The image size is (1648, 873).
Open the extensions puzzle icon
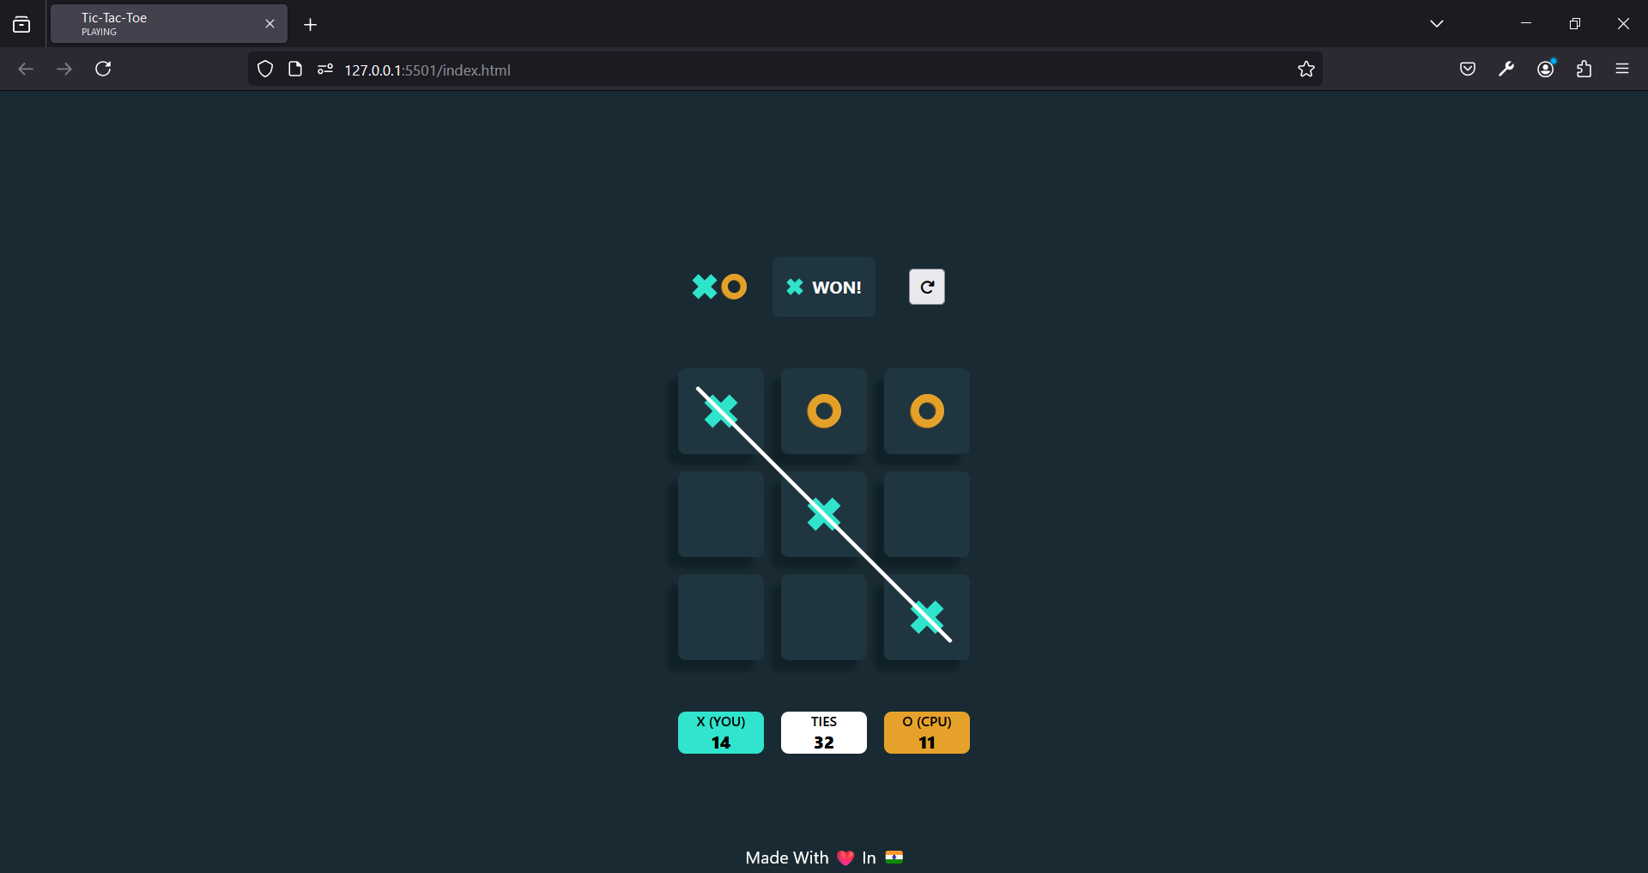[1584, 70]
